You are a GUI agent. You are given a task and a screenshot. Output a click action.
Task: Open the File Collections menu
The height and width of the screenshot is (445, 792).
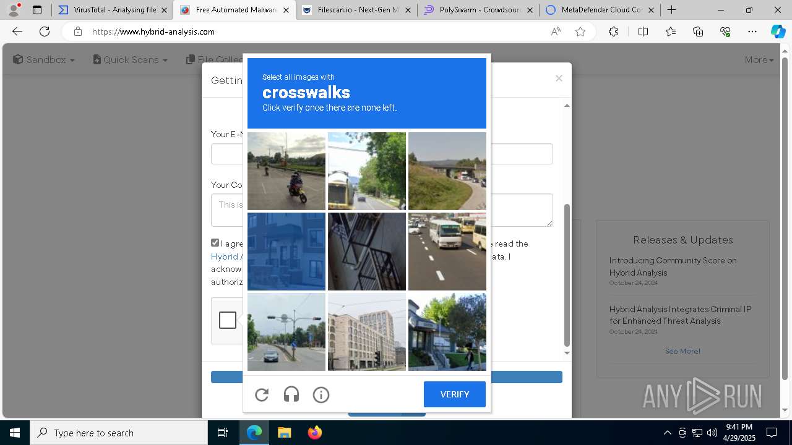[x=215, y=60]
